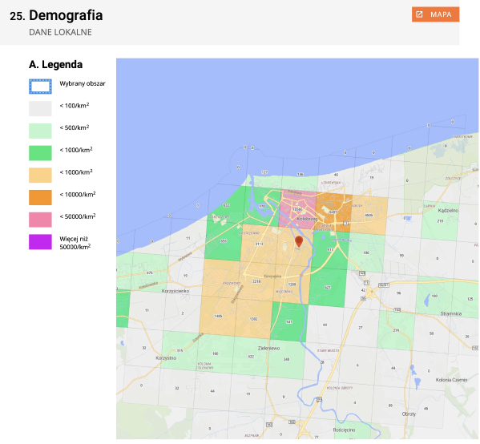Screen dimensions: 480x444
Task: Click the 'Zieleniewo' label on the map
Action: pyautogui.click(x=268, y=348)
